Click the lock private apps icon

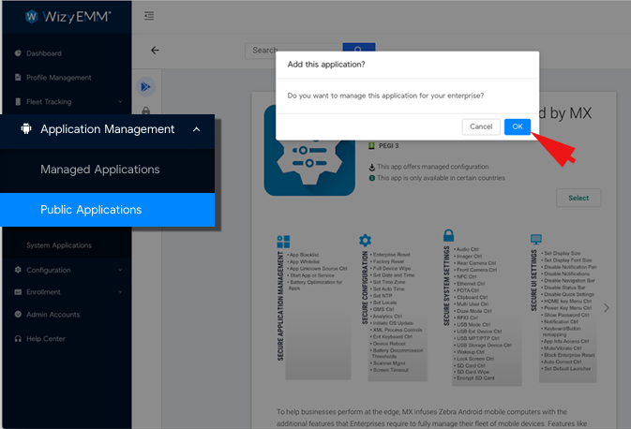pyautogui.click(x=145, y=111)
